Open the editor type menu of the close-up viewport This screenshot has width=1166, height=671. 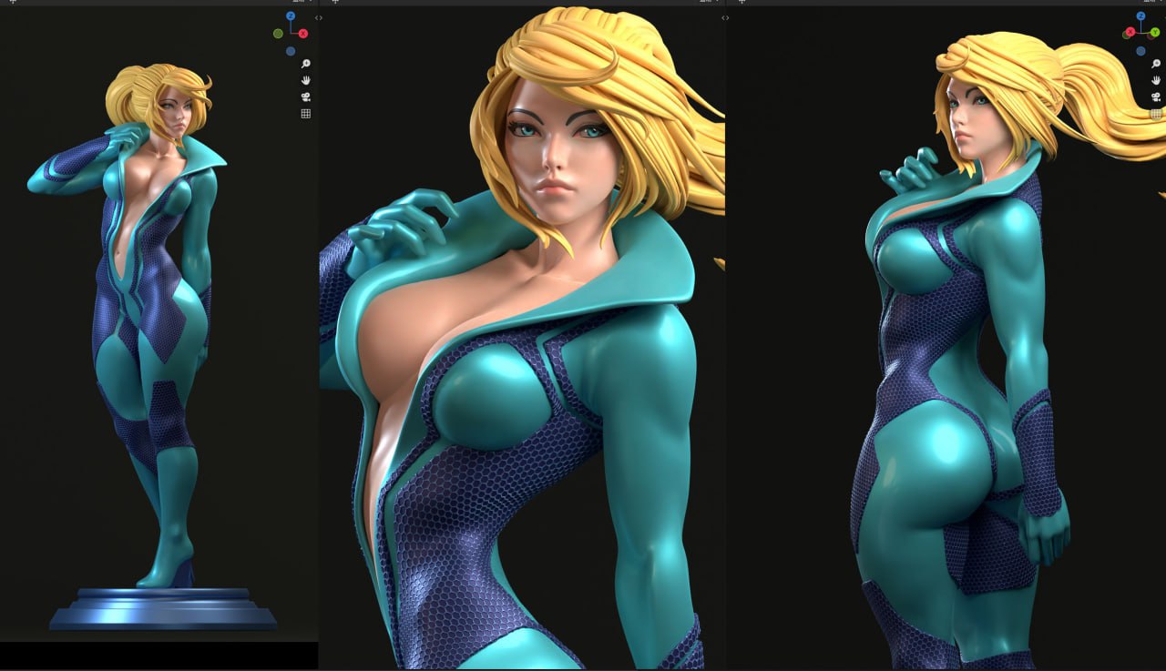(x=333, y=2)
